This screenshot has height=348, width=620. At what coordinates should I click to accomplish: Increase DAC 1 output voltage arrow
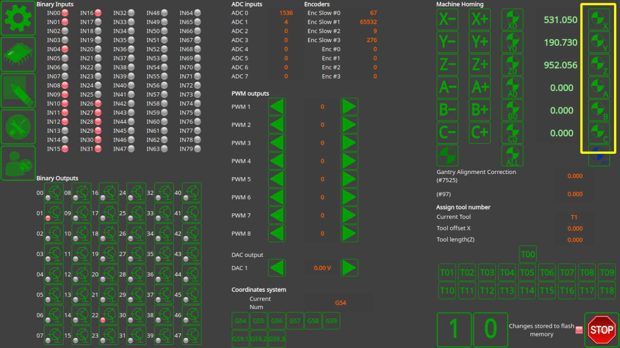pos(349,268)
